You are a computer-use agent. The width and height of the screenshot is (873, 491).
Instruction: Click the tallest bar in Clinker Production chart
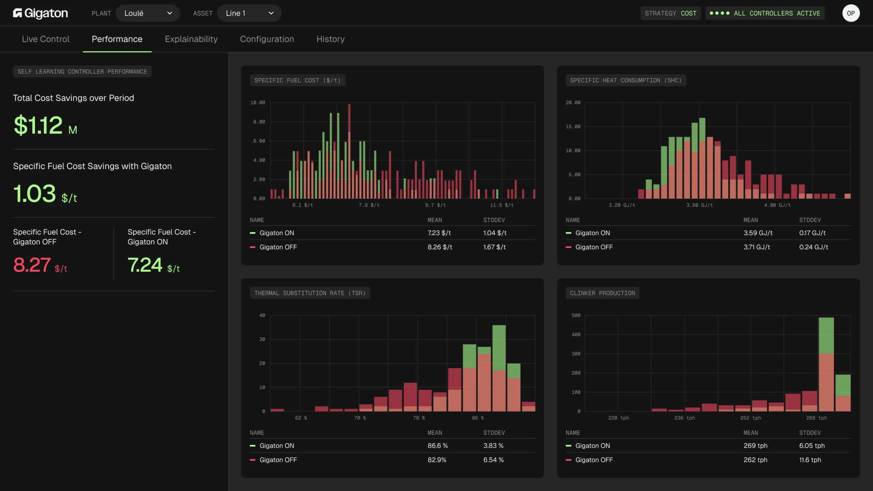click(826, 364)
